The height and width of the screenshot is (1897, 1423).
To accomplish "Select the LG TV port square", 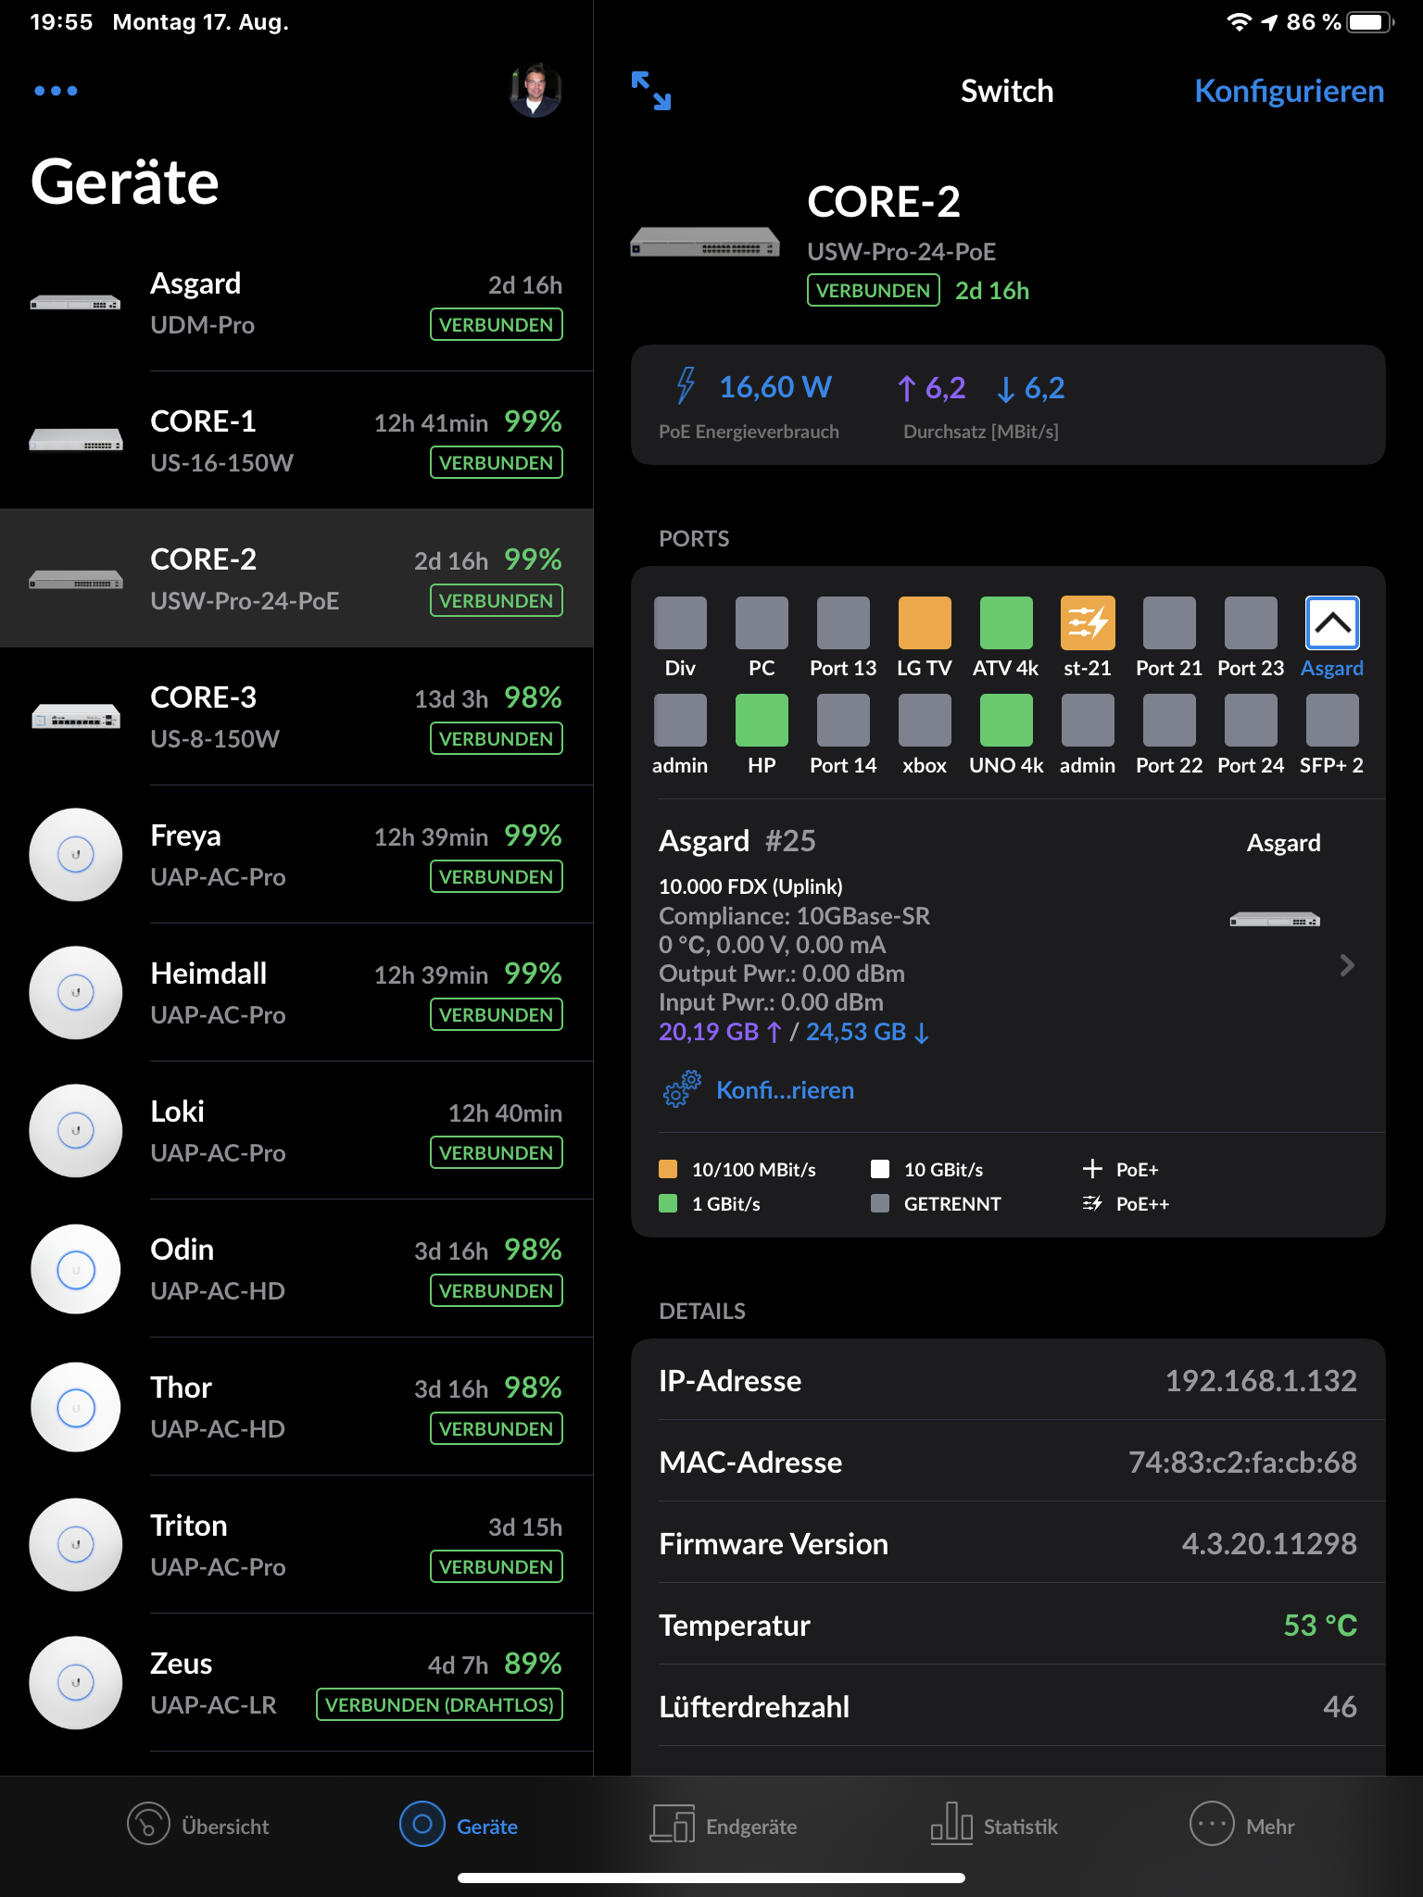I will pyautogui.click(x=925, y=622).
